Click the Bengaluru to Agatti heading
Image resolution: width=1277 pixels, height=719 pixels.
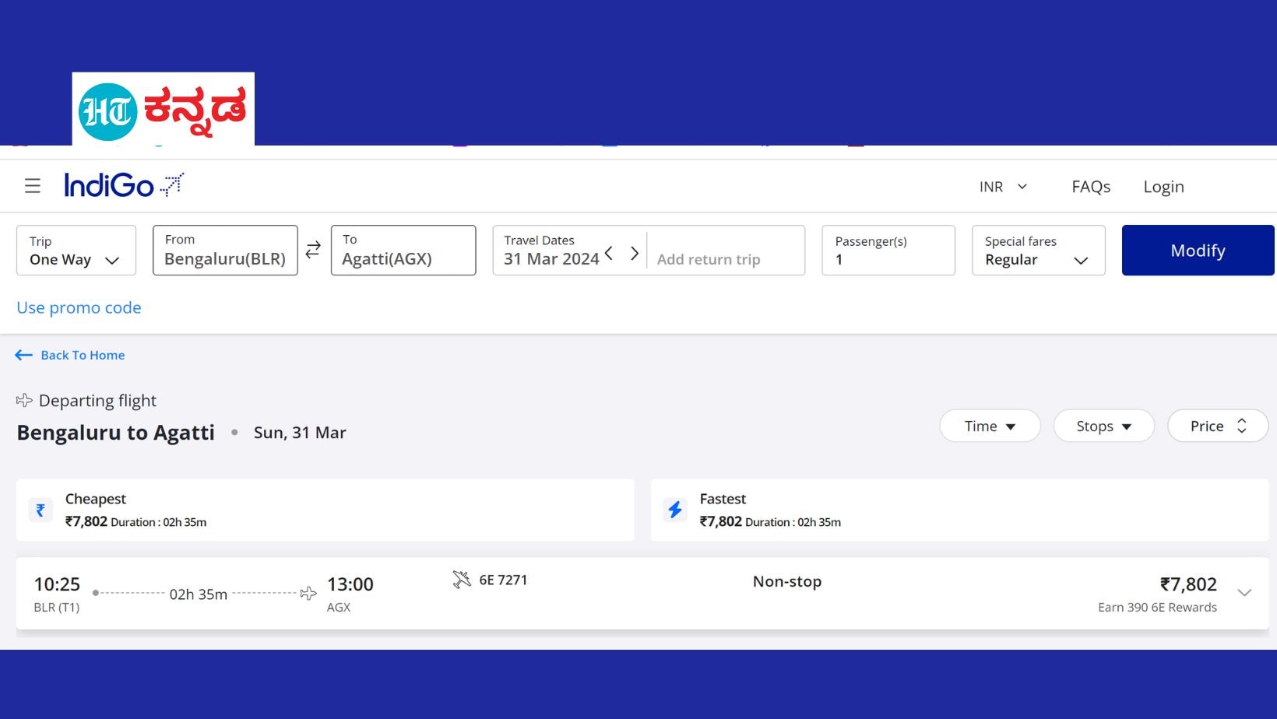click(x=115, y=432)
